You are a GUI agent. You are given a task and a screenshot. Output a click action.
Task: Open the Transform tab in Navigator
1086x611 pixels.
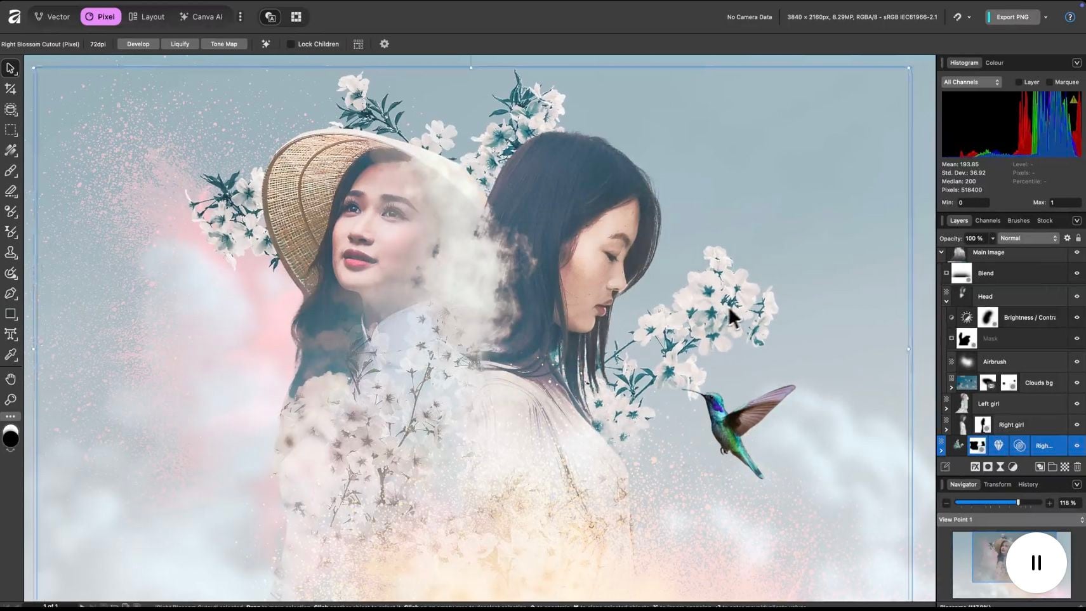coord(998,484)
